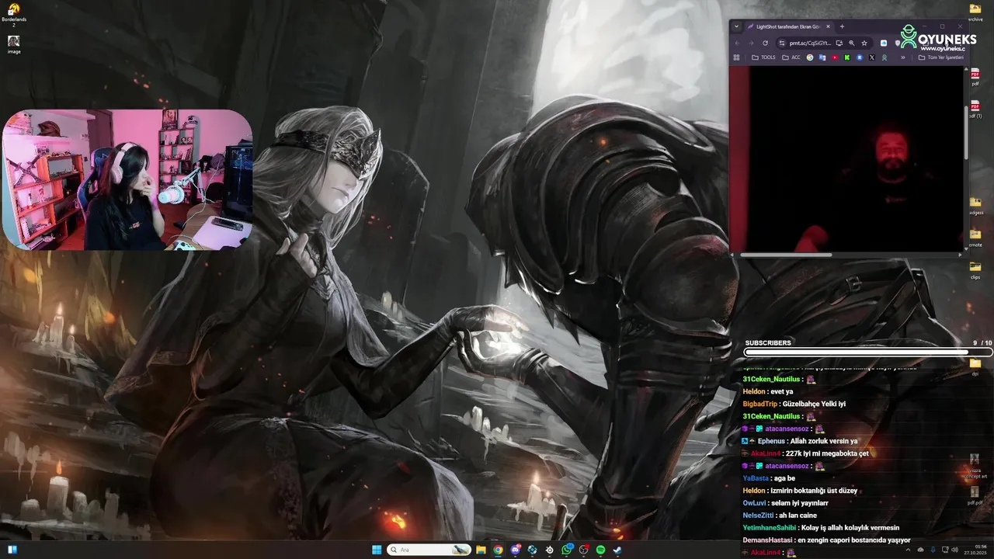
Task: Open the TOOLS bookmarks folder
Action: click(x=763, y=57)
